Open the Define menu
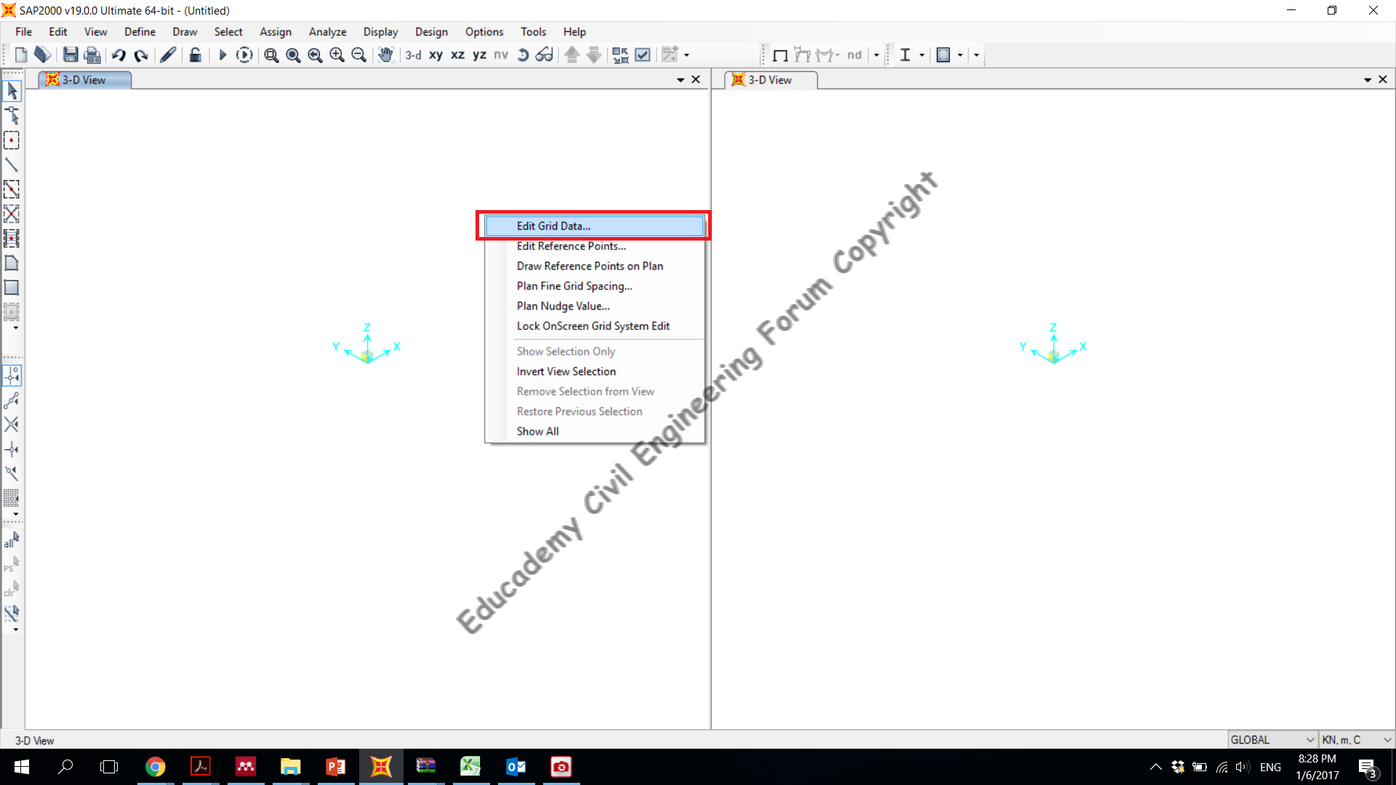Screen dimensions: 1396x785 140,32
